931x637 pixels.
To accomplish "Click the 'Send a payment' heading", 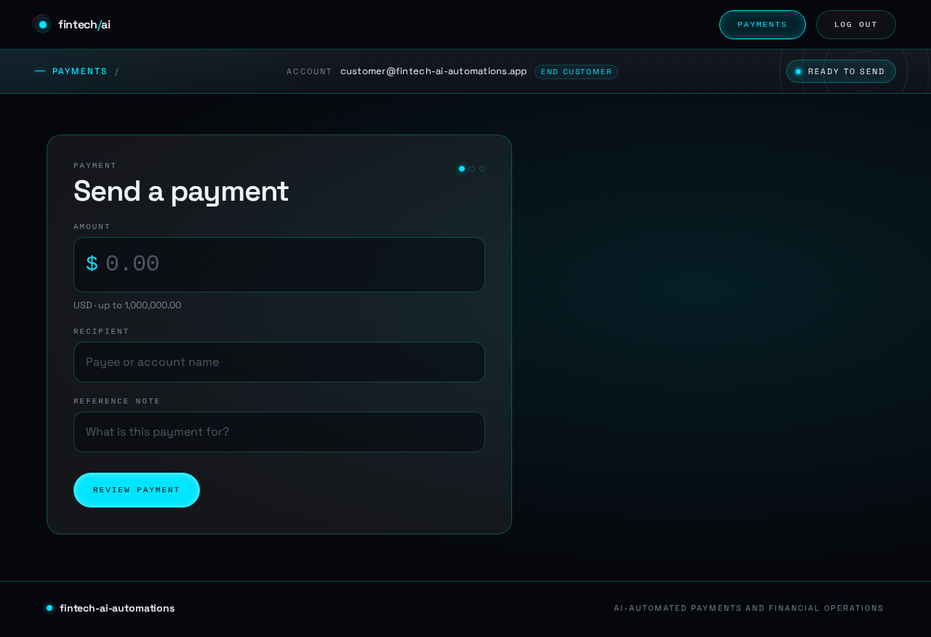I will click(x=181, y=191).
